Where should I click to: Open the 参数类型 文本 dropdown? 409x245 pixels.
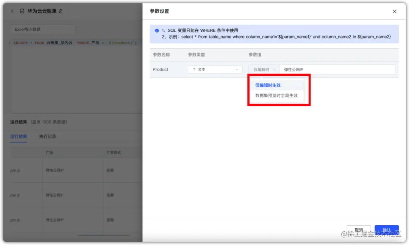[x=215, y=69]
